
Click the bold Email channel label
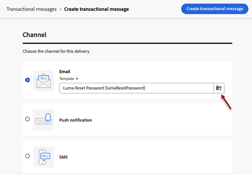(65, 72)
